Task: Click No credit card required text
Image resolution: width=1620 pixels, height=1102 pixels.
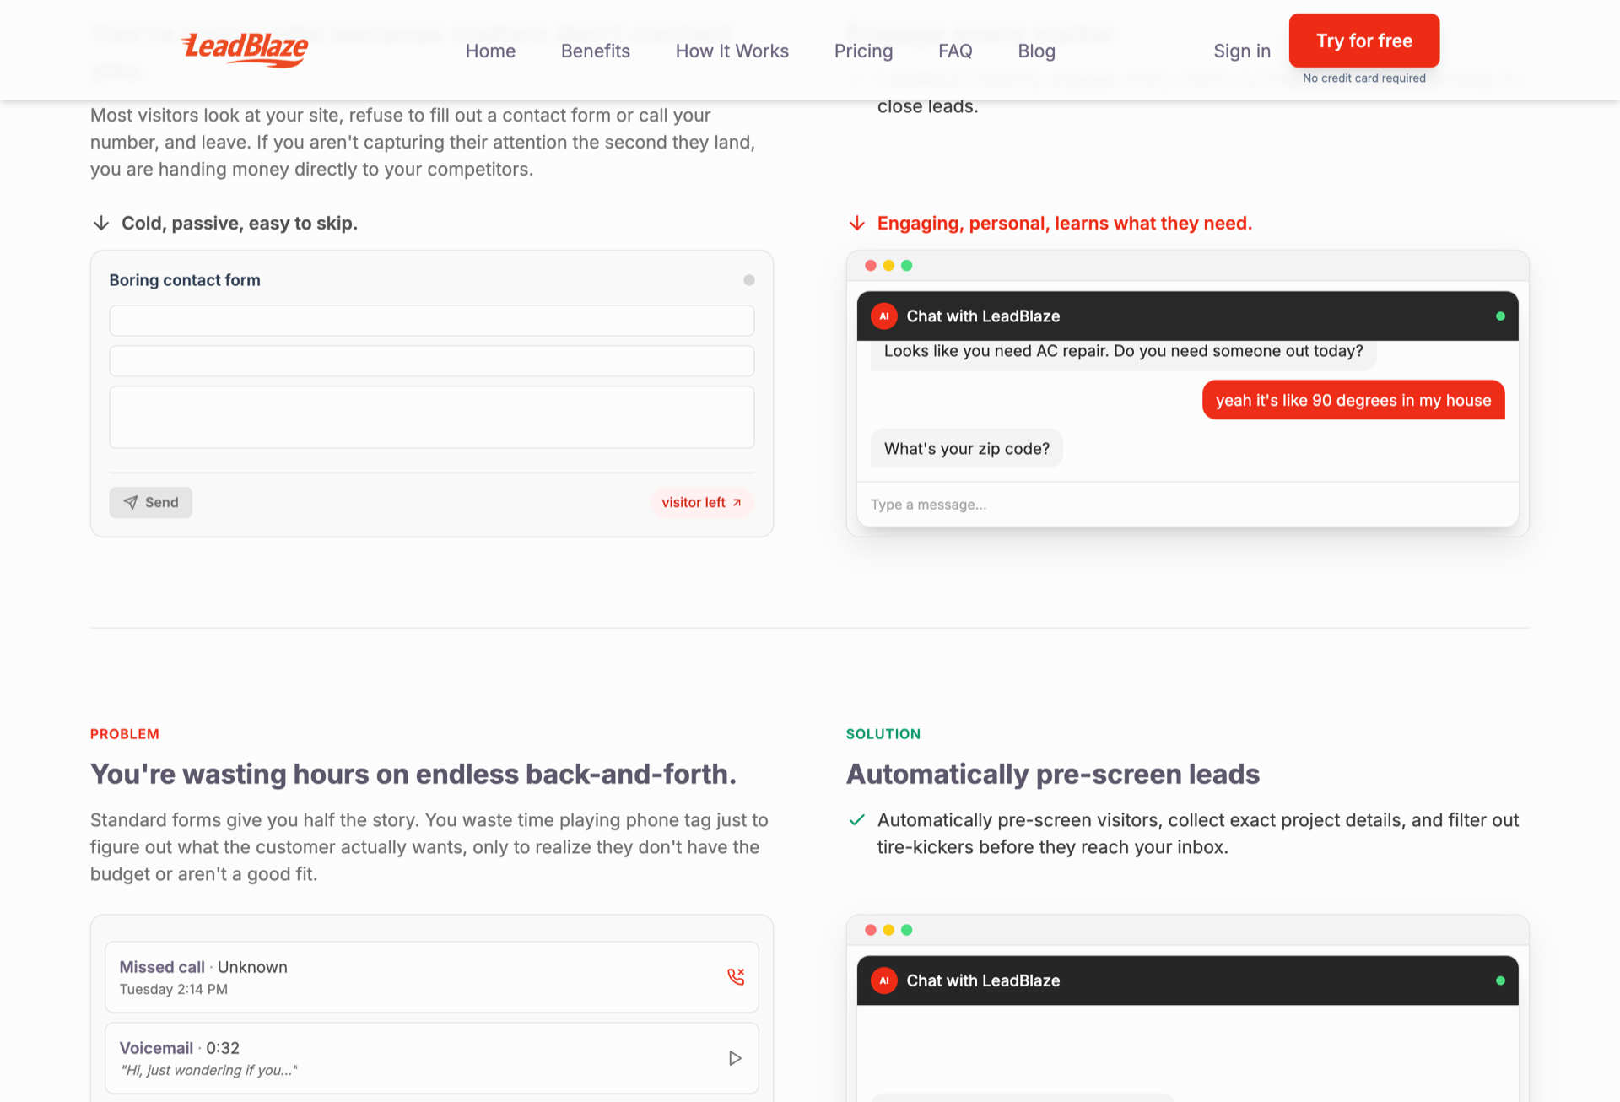Action: pyautogui.click(x=1364, y=78)
